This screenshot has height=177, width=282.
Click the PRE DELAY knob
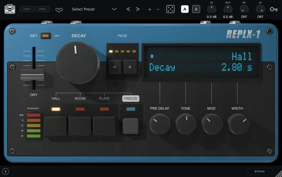160,124
